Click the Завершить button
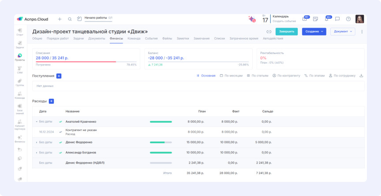Screen dimensions: 381x196 pyautogui.click(x=286, y=32)
